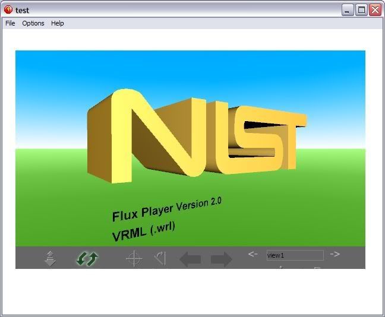385x317 pixels.
Task: Maximize the test window
Action: (x=361, y=9)
